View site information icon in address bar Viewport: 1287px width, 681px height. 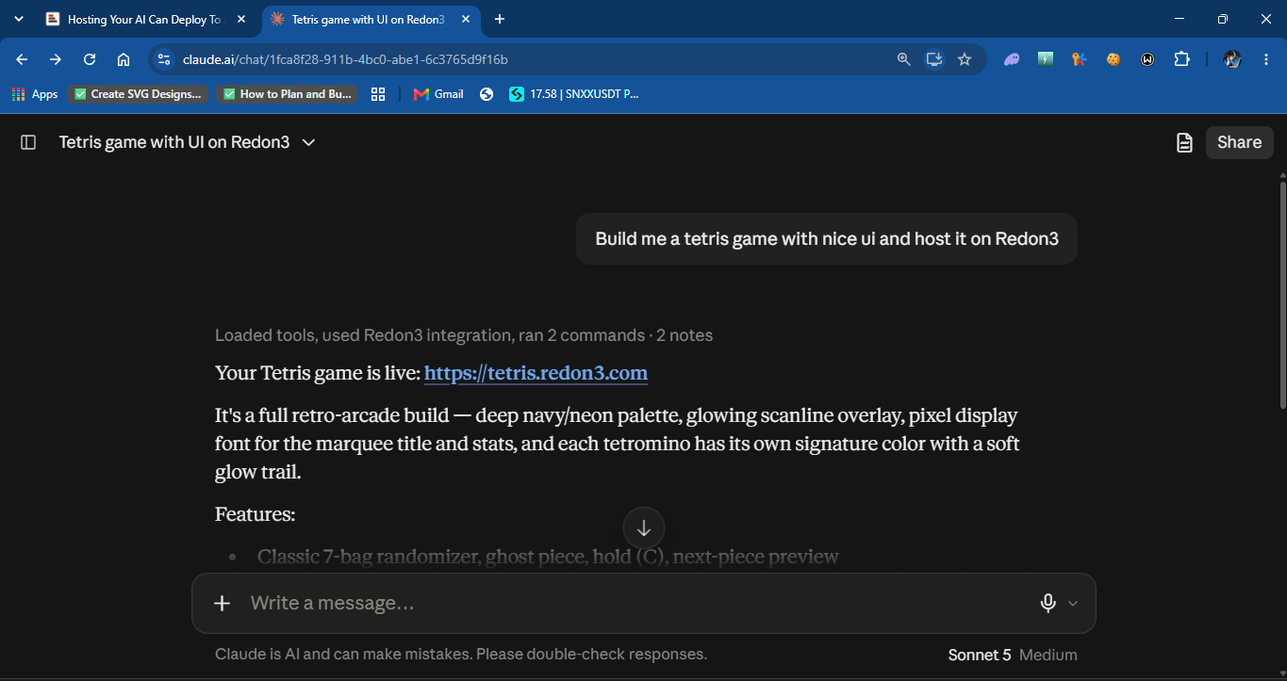tap(163, 59)
